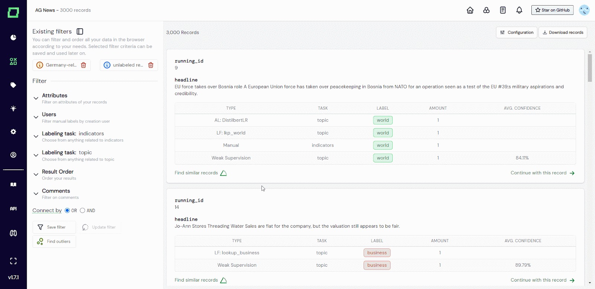Click the Update filter button
This screenshot has height=289, width=595.
click(x=99, y=227)
